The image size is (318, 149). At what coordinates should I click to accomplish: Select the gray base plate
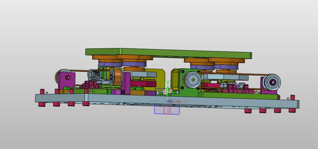pyautogui.click(x=167, y=101)
